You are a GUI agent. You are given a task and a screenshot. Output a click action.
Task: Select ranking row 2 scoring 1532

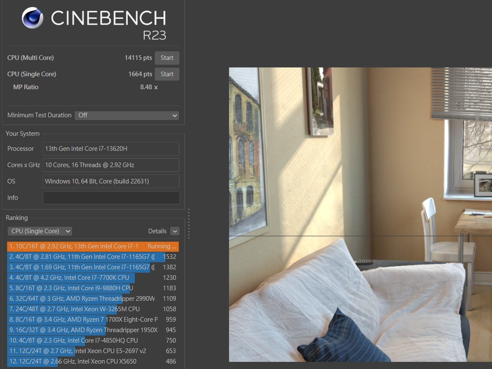(93, 257)
